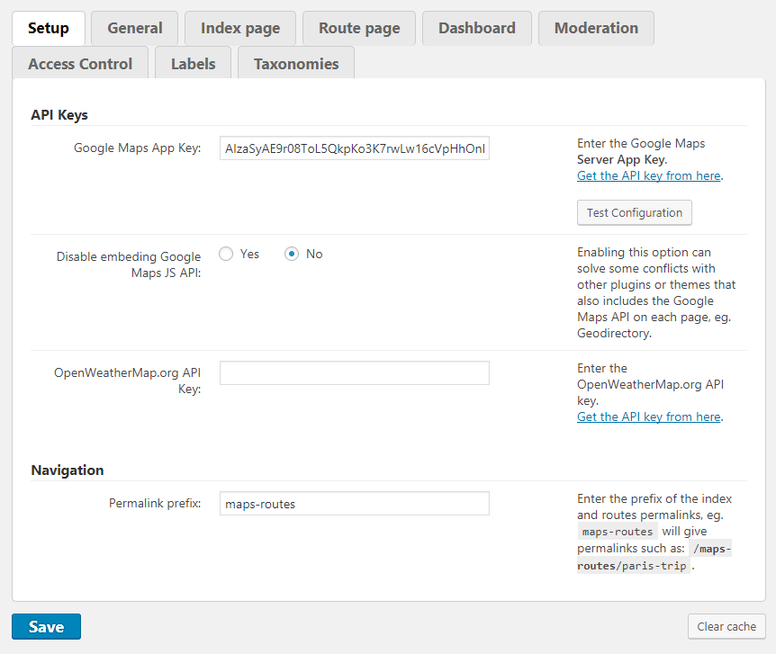Click the Permalink prefix text field
Image resolution: width=776 pixels, height=654 pixels.
pyautogui.click(x=355, y=504)
